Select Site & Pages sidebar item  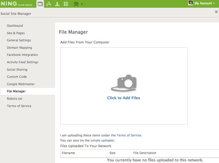[16, 33]
